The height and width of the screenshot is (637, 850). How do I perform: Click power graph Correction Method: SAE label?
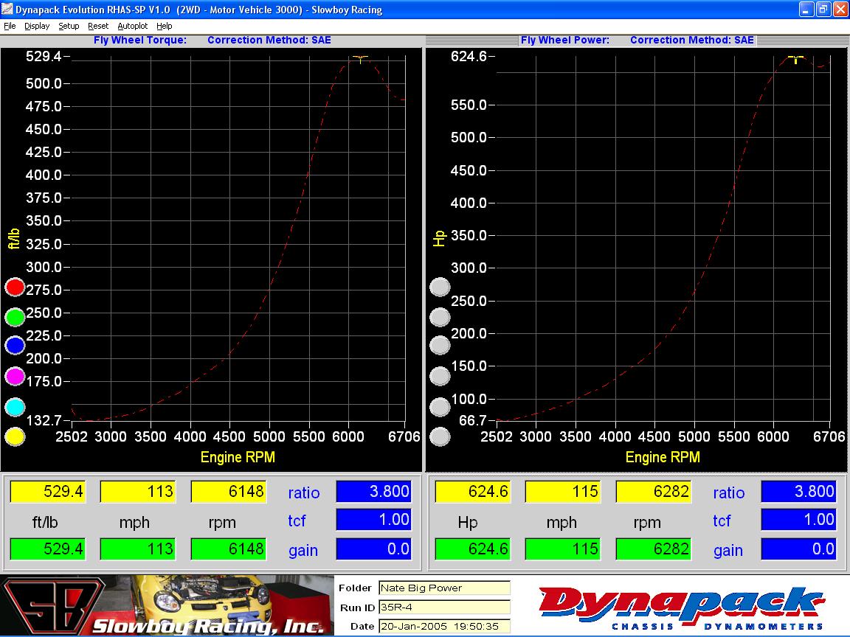(x=691, y=40)
